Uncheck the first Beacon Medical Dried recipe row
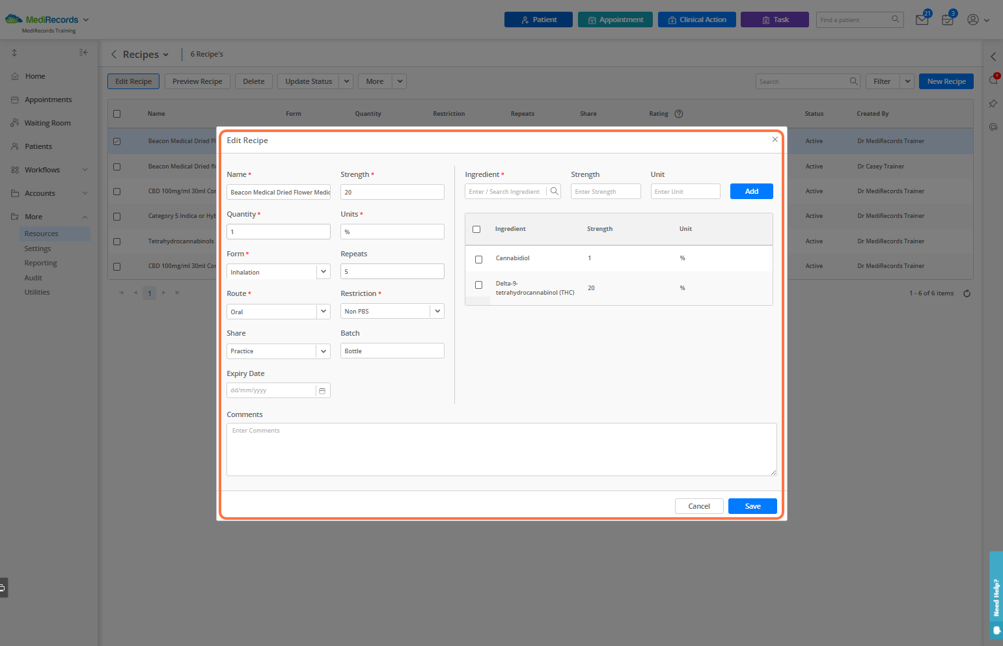 117,141
